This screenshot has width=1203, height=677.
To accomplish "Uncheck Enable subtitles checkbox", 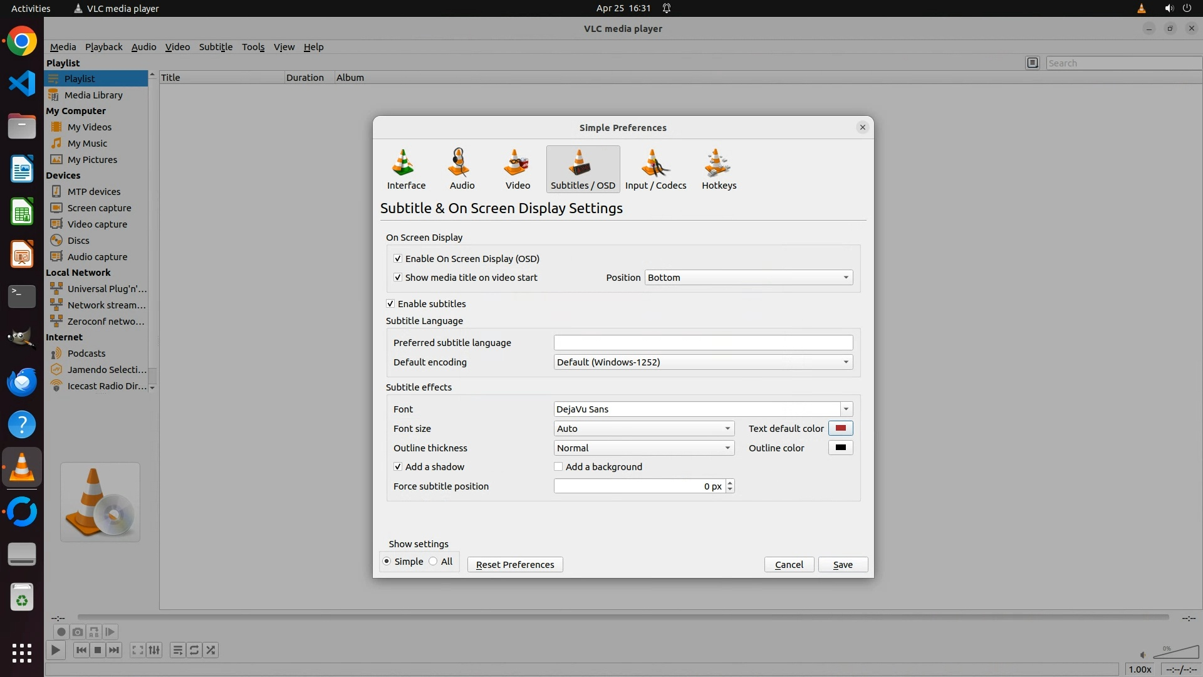I will 390,303.
